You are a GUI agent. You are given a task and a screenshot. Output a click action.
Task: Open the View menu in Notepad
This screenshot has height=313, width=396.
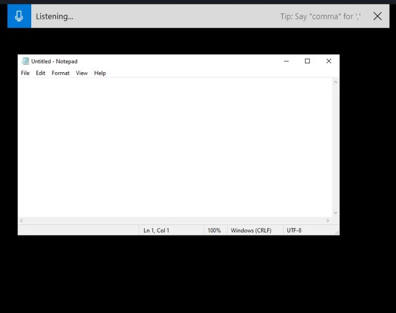coord(82,73)
